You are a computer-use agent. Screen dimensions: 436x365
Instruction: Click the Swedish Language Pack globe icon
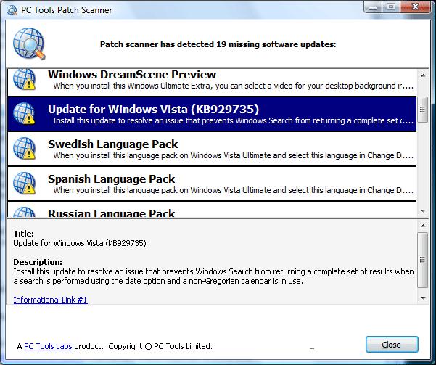point(26,149)
